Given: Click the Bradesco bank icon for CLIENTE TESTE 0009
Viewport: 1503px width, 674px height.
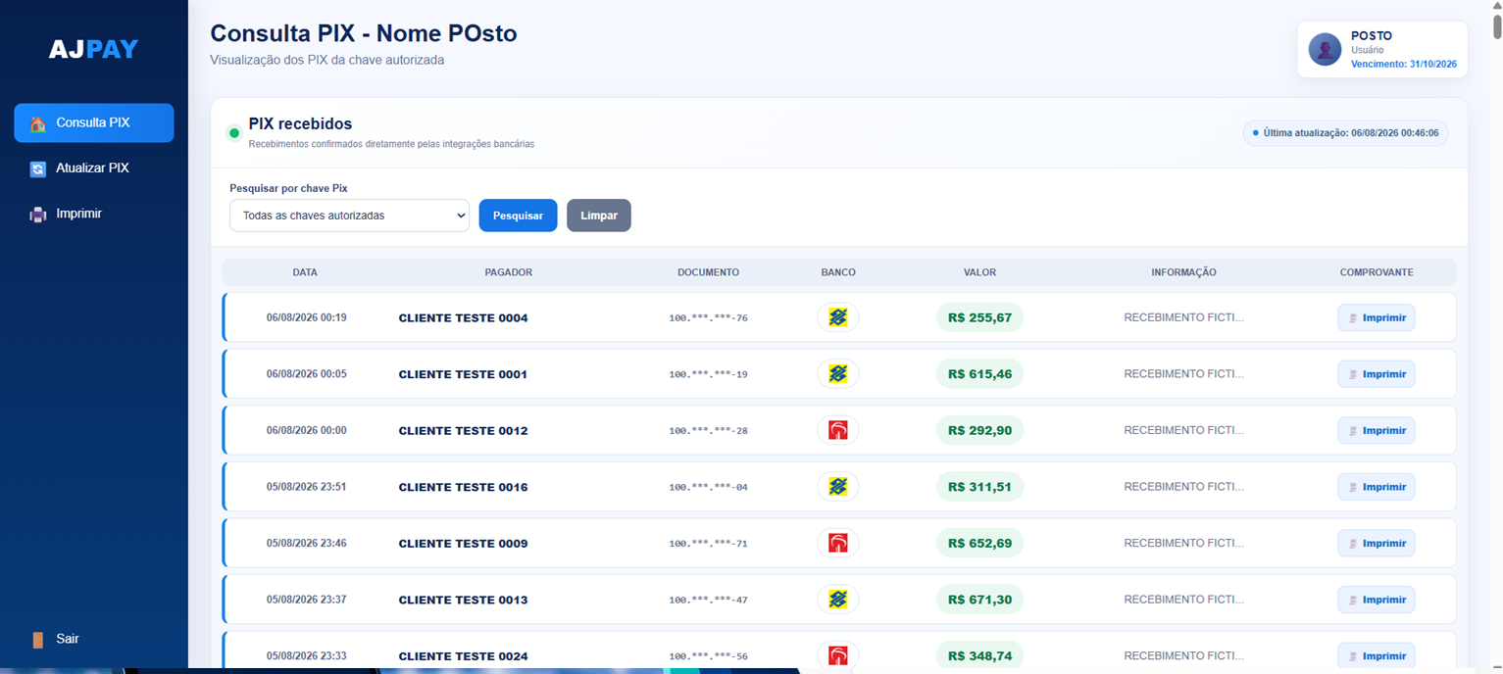Looking at the screenshot, I should tap(837, 543).
